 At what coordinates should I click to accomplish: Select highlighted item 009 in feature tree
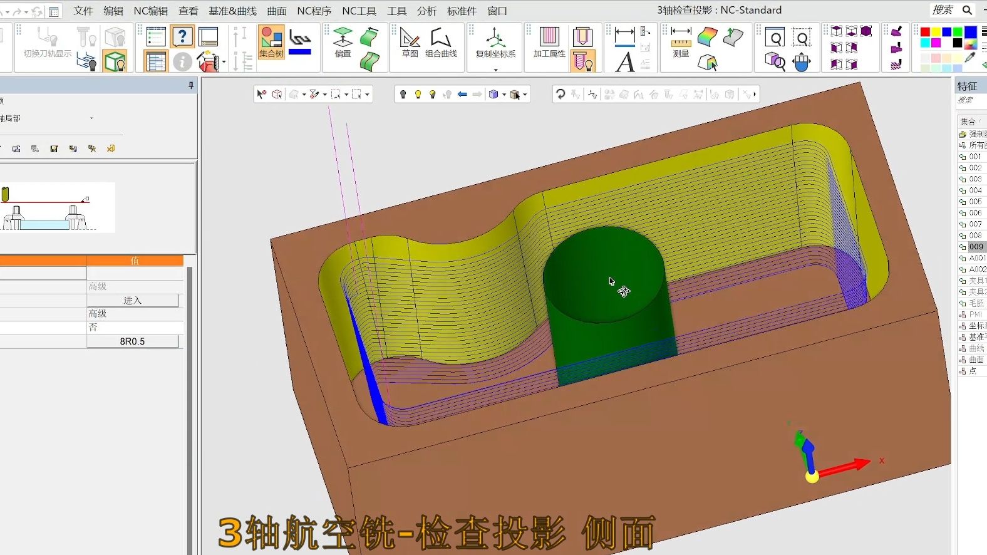976,247
